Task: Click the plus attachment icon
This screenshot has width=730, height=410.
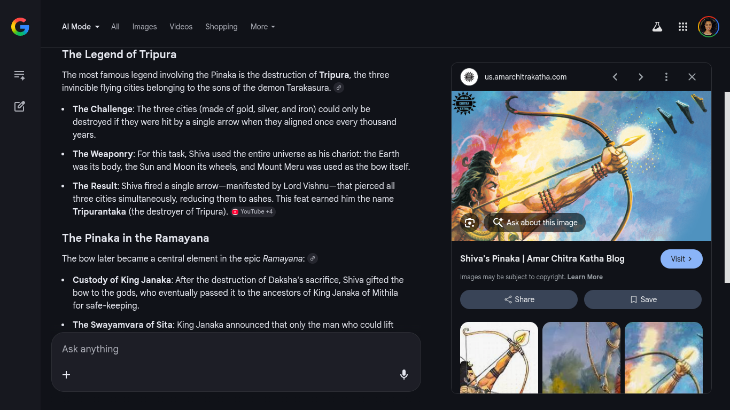Action: 66,375
